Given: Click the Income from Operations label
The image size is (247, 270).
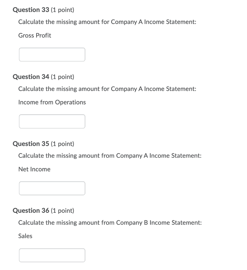Looking at the screenshot, I should click(x=52, y=102).
